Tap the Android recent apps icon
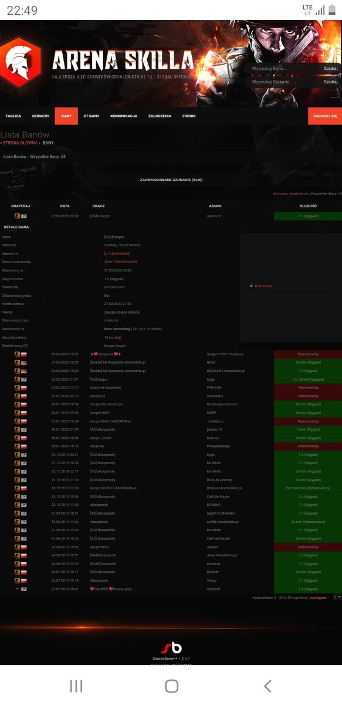This screenshot has height=705, width=342. click(76, 686)
